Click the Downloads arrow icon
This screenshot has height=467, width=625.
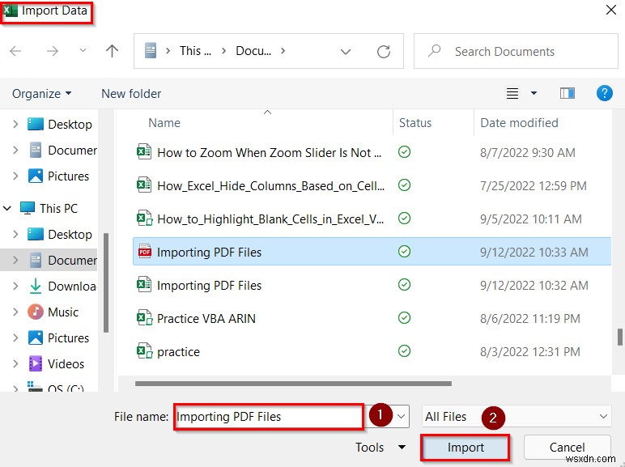[36, 286]
